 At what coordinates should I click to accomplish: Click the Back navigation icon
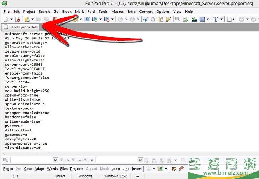(242, 19)
